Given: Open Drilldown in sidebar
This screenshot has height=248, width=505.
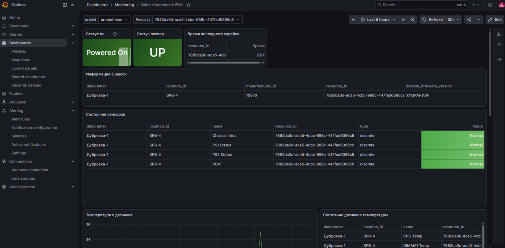Looking at the screenshot, I should (18, 102).
